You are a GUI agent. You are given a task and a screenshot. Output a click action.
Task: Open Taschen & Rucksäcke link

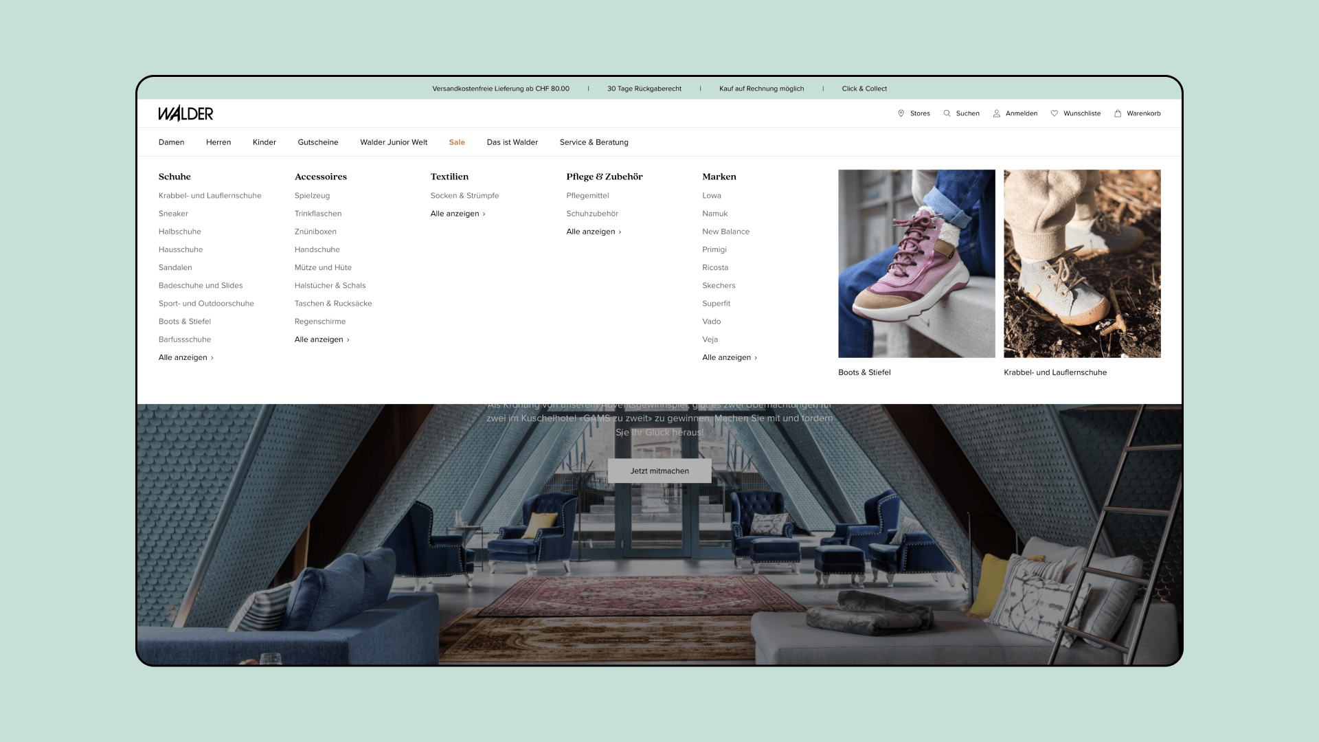click(x=333, y=304)
